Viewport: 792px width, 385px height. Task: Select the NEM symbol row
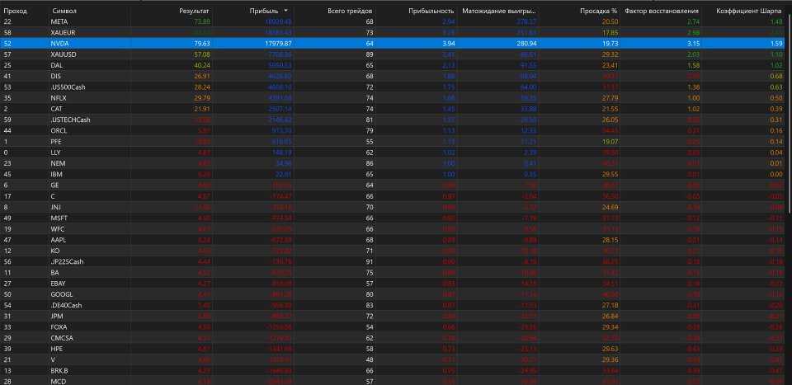pos(393,163)
